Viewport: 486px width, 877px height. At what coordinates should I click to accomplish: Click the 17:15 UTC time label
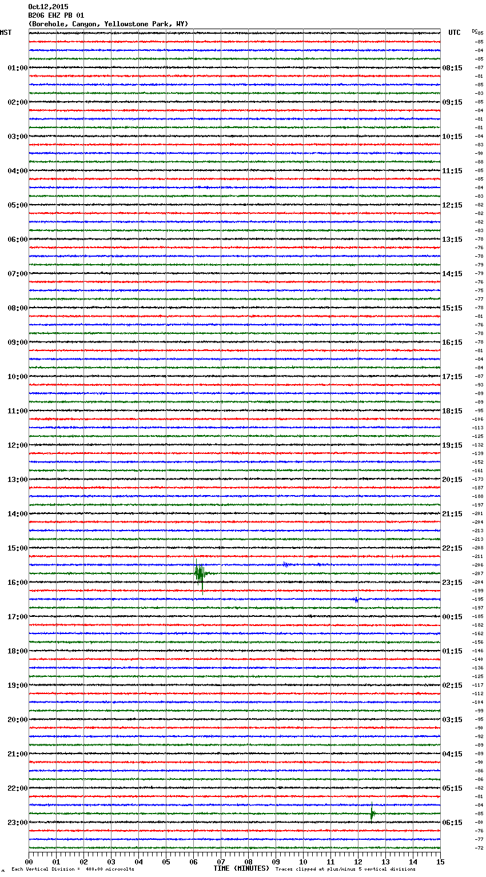point(452,377)
